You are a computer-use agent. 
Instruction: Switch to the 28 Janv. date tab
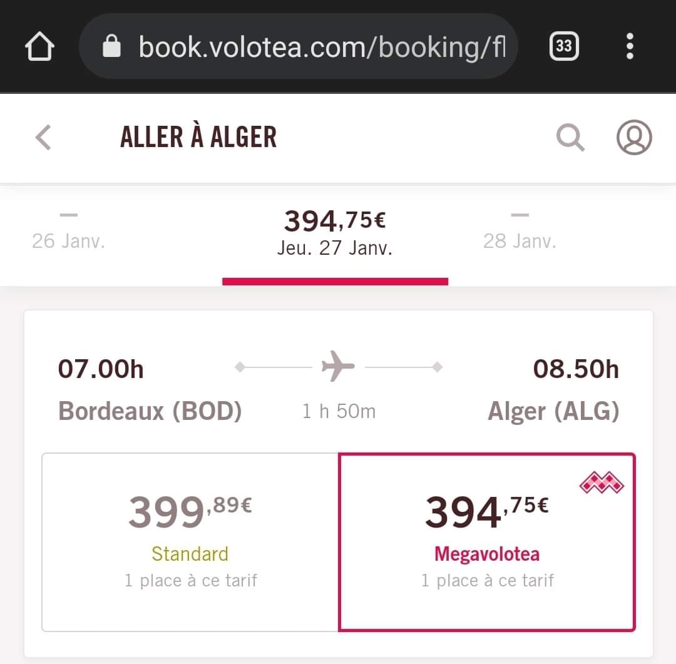pyautogui.click(x=520, y=233)
